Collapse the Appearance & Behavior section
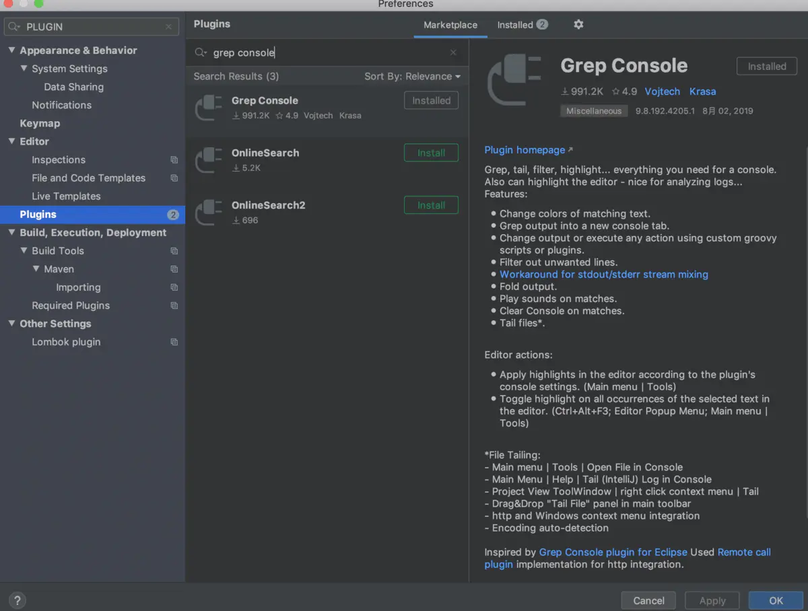Image resolution: width=808 pixels, height=611 pixels. (x=11, y=50)
